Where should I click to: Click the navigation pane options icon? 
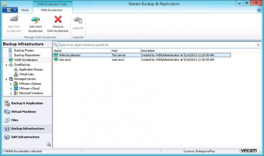[x=48, y=144]
